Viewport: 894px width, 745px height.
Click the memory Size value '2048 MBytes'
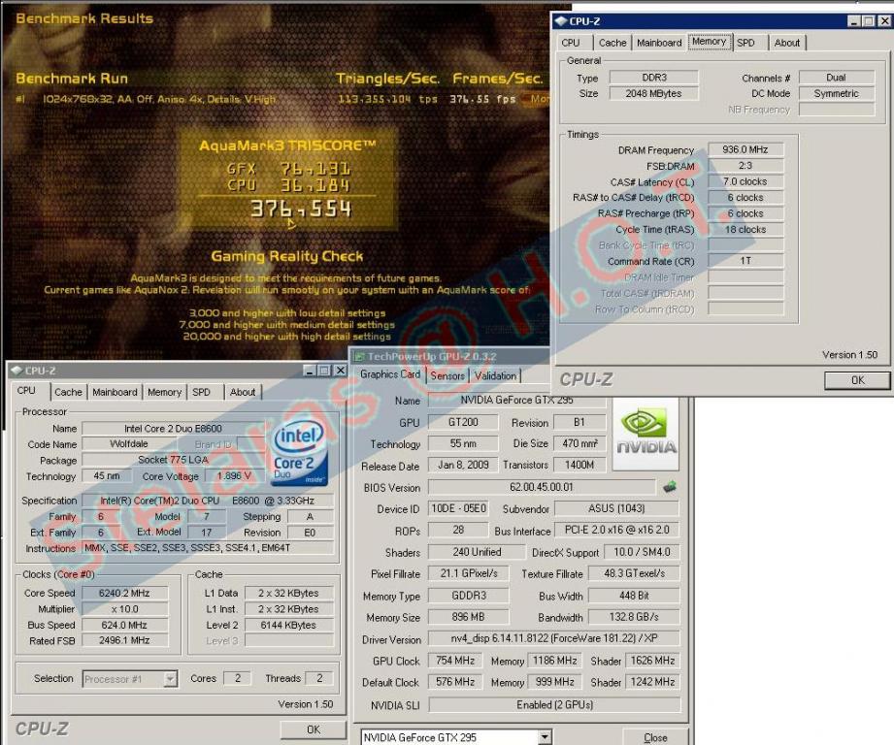point(654,93)
